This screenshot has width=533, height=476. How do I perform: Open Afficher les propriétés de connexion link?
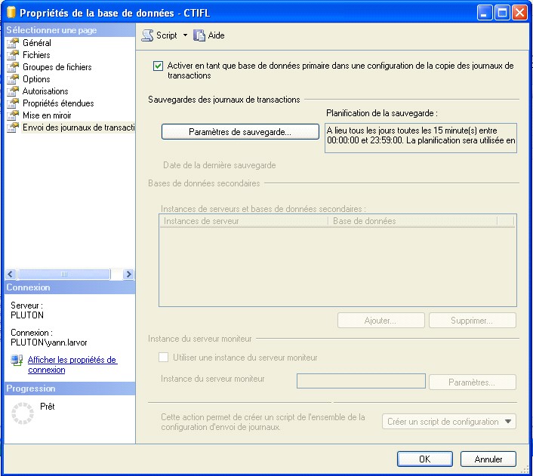tap(72, 365)
